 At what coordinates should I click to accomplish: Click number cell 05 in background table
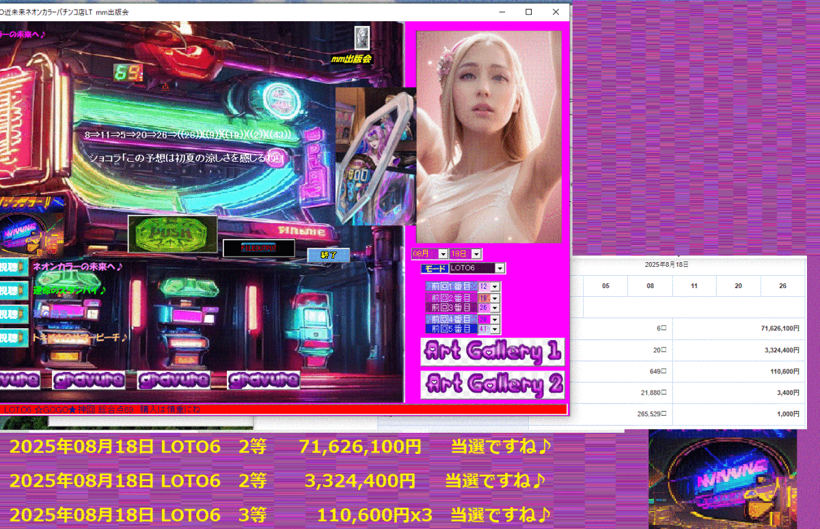(605, 286)
